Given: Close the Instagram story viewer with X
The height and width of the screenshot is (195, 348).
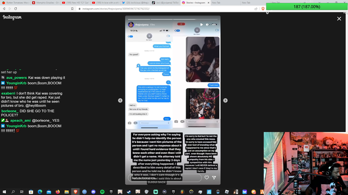Looking at the screenshot, I should coord(339,19).
